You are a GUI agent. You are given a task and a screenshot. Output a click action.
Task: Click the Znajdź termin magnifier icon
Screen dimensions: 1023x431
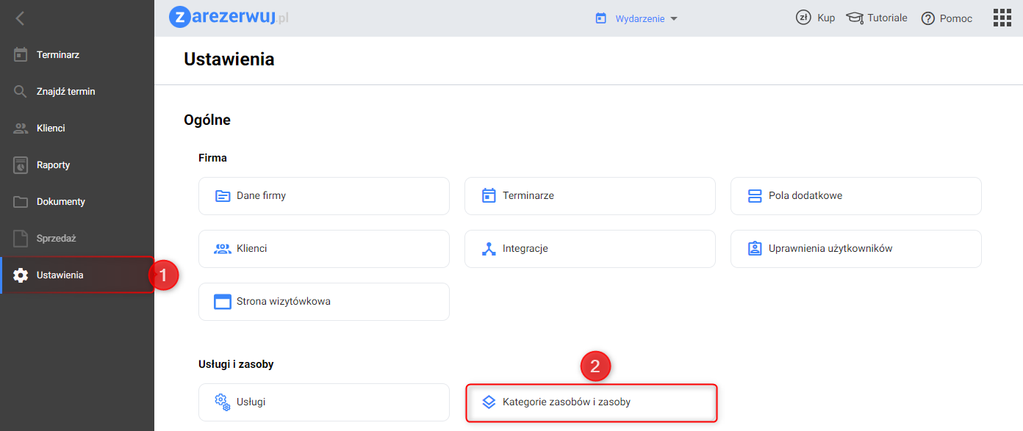pos(21,92)
